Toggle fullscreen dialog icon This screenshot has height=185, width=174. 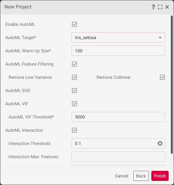click(160, 7)
